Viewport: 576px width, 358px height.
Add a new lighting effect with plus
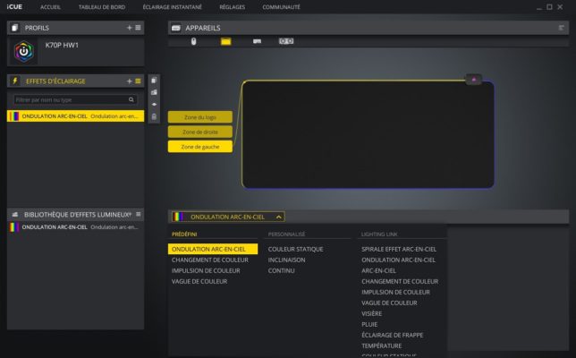pos(130,81)
